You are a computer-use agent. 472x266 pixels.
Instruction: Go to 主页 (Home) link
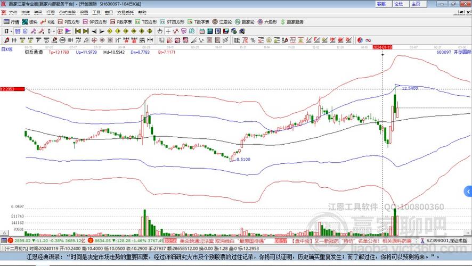(416, 4)
